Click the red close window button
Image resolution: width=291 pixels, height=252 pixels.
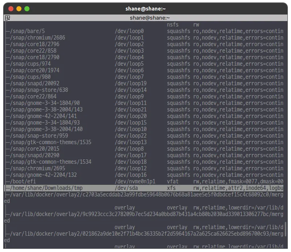[x=11, y=9]
